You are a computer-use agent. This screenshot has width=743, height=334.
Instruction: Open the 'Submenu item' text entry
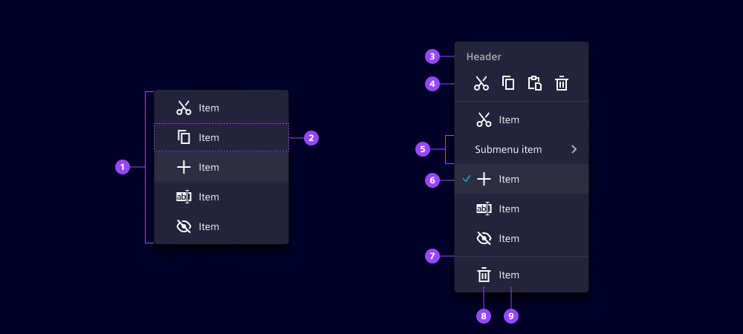point(508,149)
